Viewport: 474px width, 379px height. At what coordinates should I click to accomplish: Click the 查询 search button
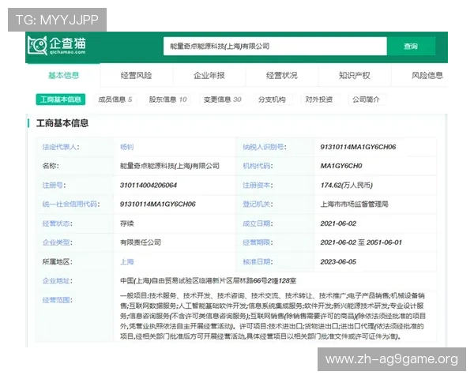pos(411,47)
